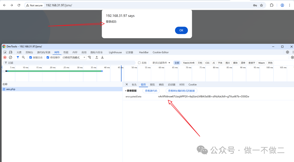Open the Cookie request details tab
294x162 pixels.
[192, 85]
